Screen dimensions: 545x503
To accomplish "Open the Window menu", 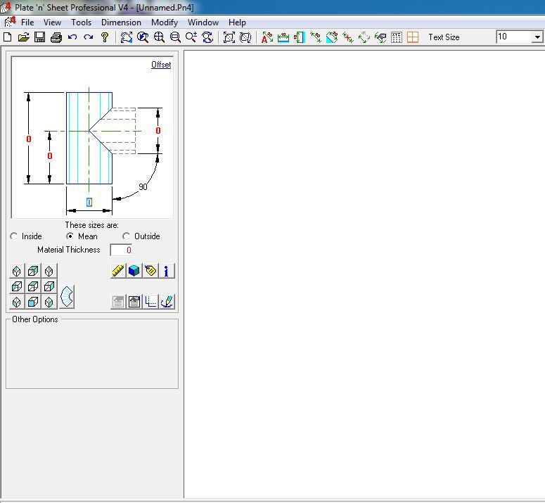I will pos(203,23).
